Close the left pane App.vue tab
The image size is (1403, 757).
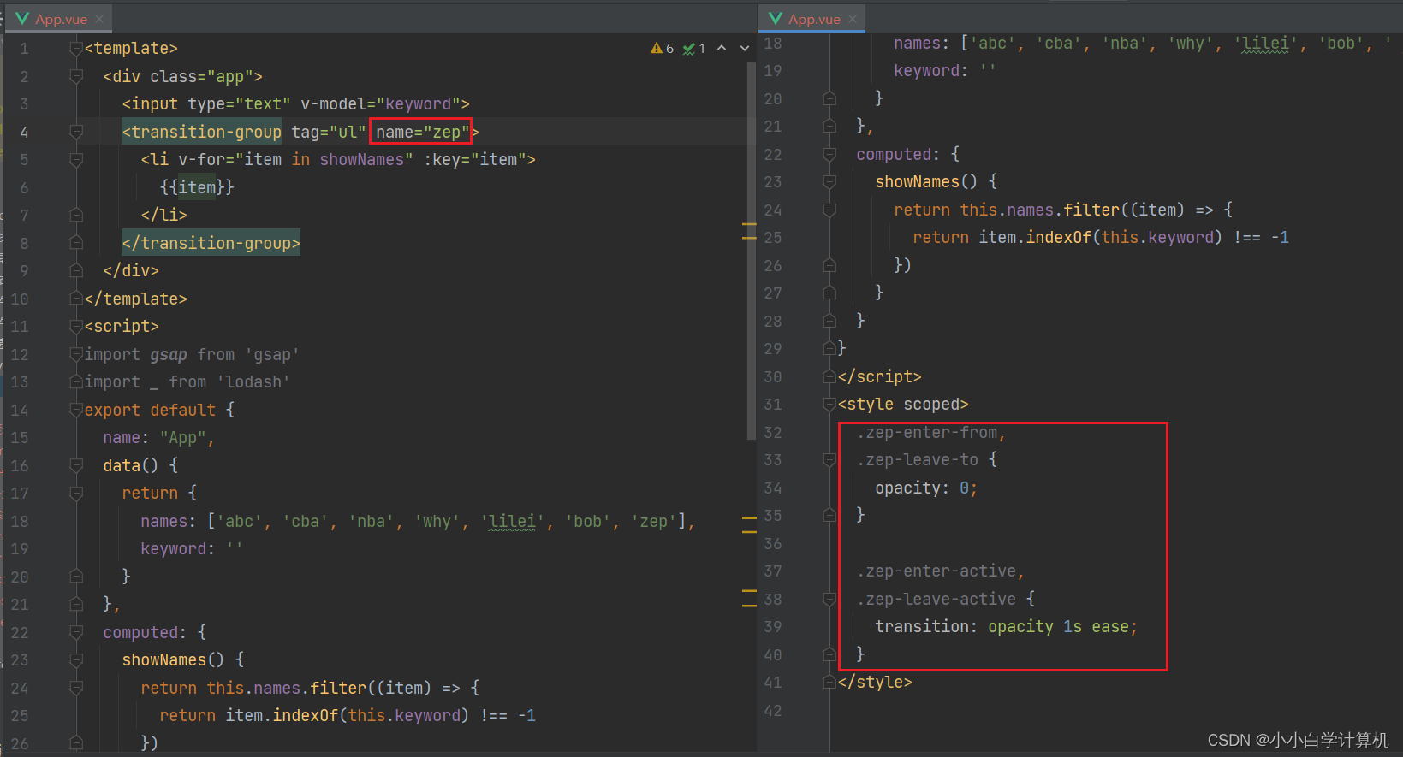(x=99, y=19)
